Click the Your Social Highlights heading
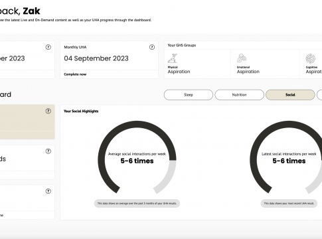The width and height of the screenshot is (322, 239). coord(81,111)
